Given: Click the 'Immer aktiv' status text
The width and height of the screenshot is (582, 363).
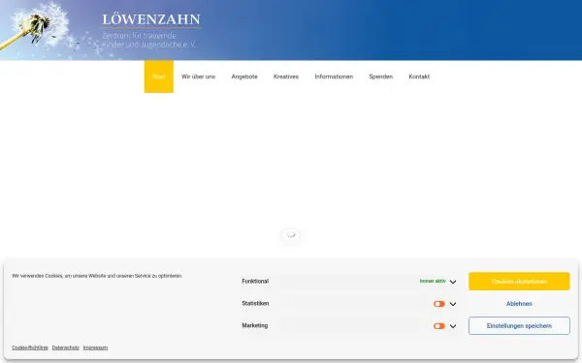Looking at the screenshot, I should (x=433, y=281).
